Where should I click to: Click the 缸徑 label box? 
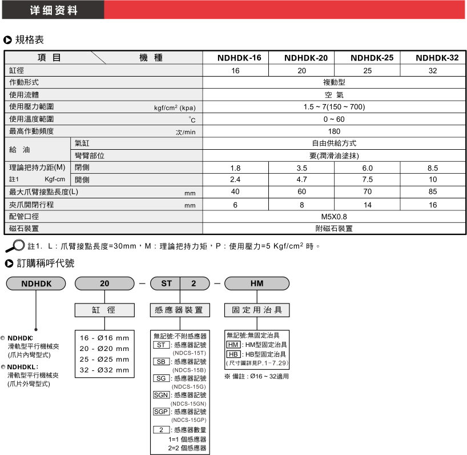click(104, 310)
